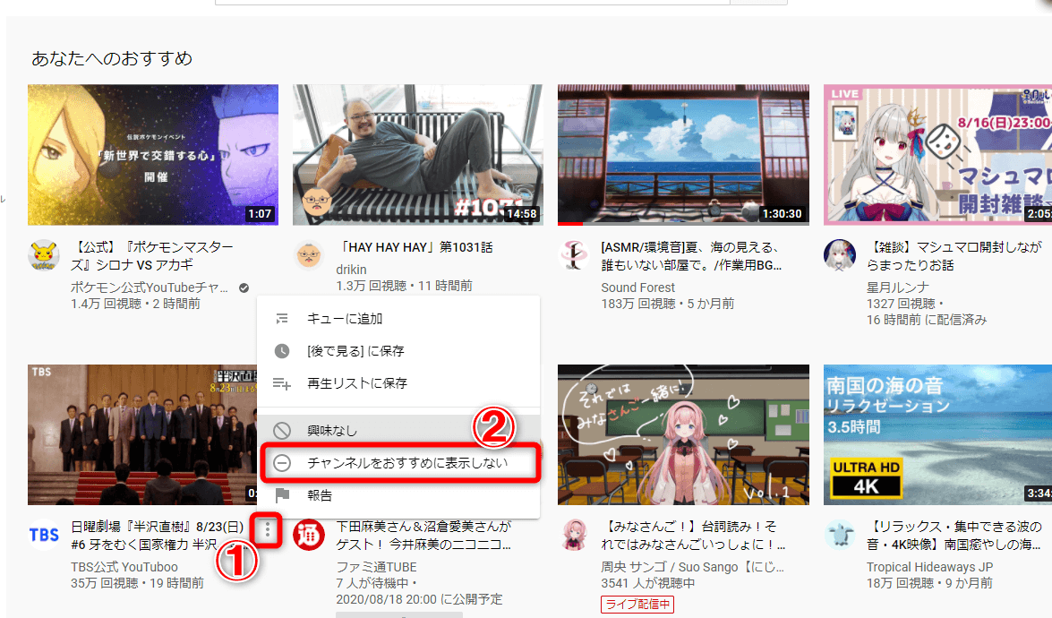This screenshot has height=618, width=1052.
Task: Click the verified badge next to Pokemon channel
Action: point(244,288)
